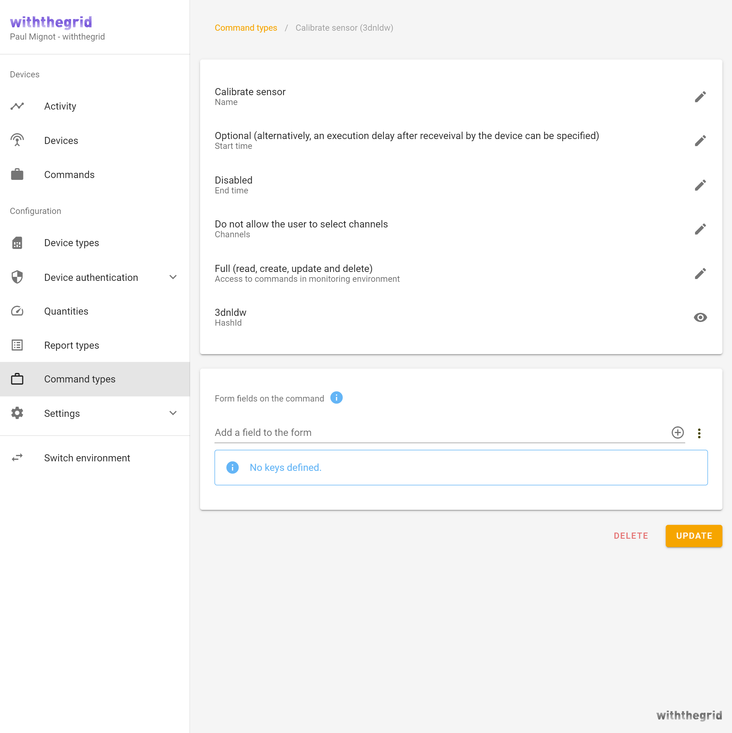
Task: Edit the Start time setting pencil
Action: [x=700, y=141]
